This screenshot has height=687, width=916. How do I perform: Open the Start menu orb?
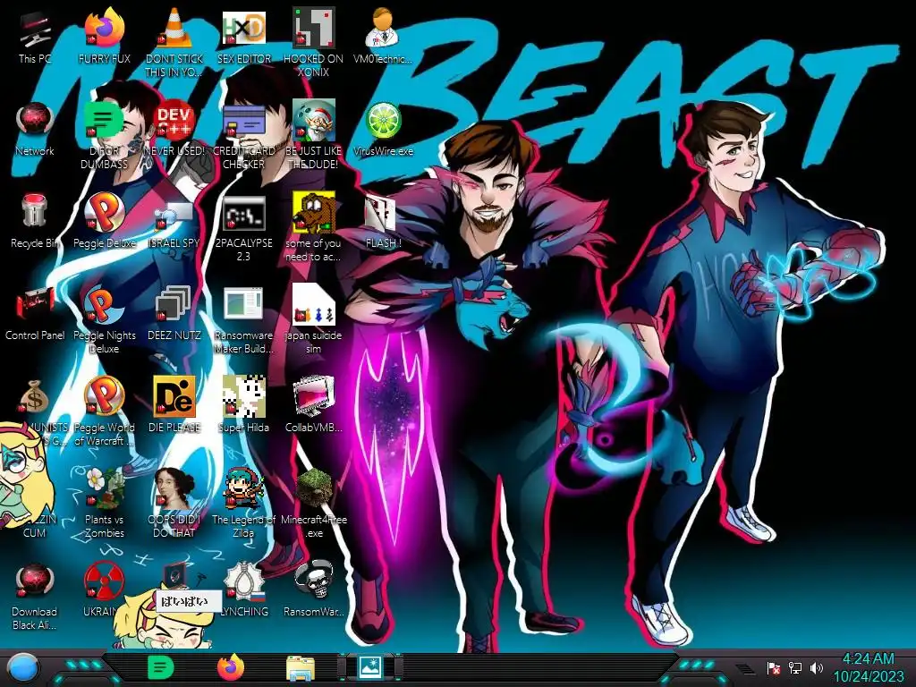24,667
